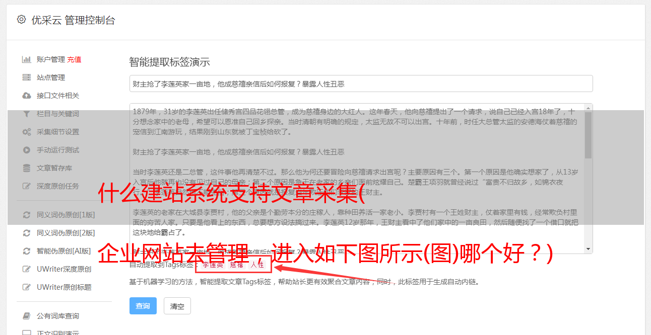Click the text area scrollbar up arrow
Screen dimensions: 651x335
point(589,108)
